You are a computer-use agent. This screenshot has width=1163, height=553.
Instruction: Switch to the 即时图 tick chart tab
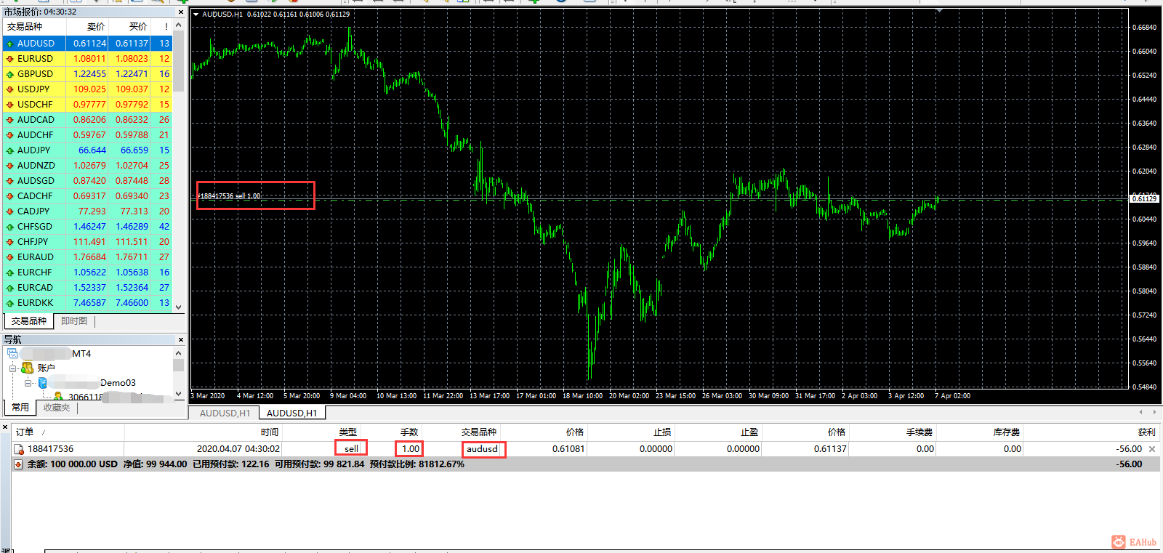74,321
